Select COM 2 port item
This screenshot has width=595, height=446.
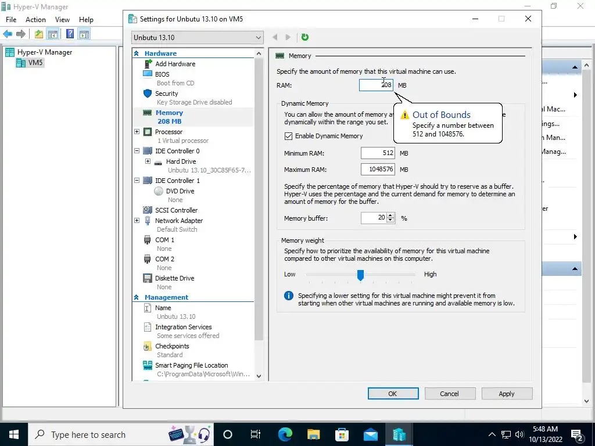click(x=164, y=259)
